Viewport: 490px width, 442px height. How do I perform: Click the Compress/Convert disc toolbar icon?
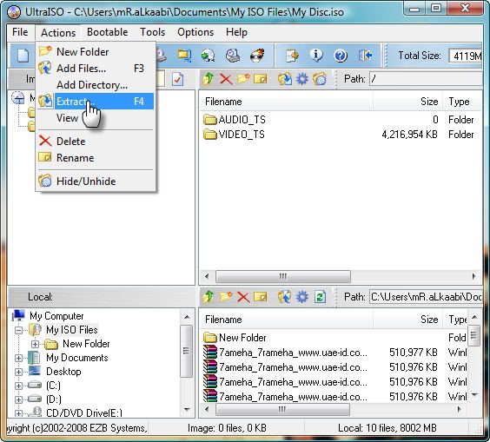pyautogui.click(x=209, y=56)
